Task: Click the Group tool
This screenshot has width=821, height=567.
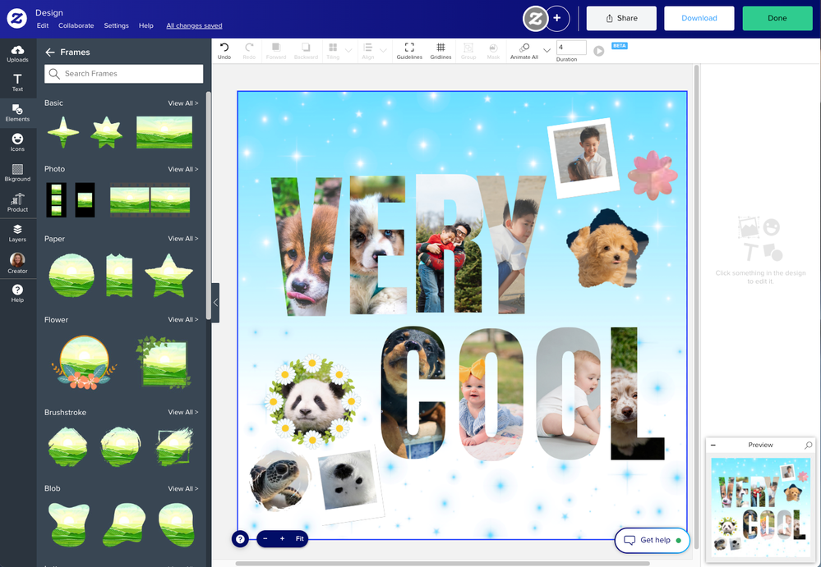Action: pyautogui.click(x=468, y=51)
